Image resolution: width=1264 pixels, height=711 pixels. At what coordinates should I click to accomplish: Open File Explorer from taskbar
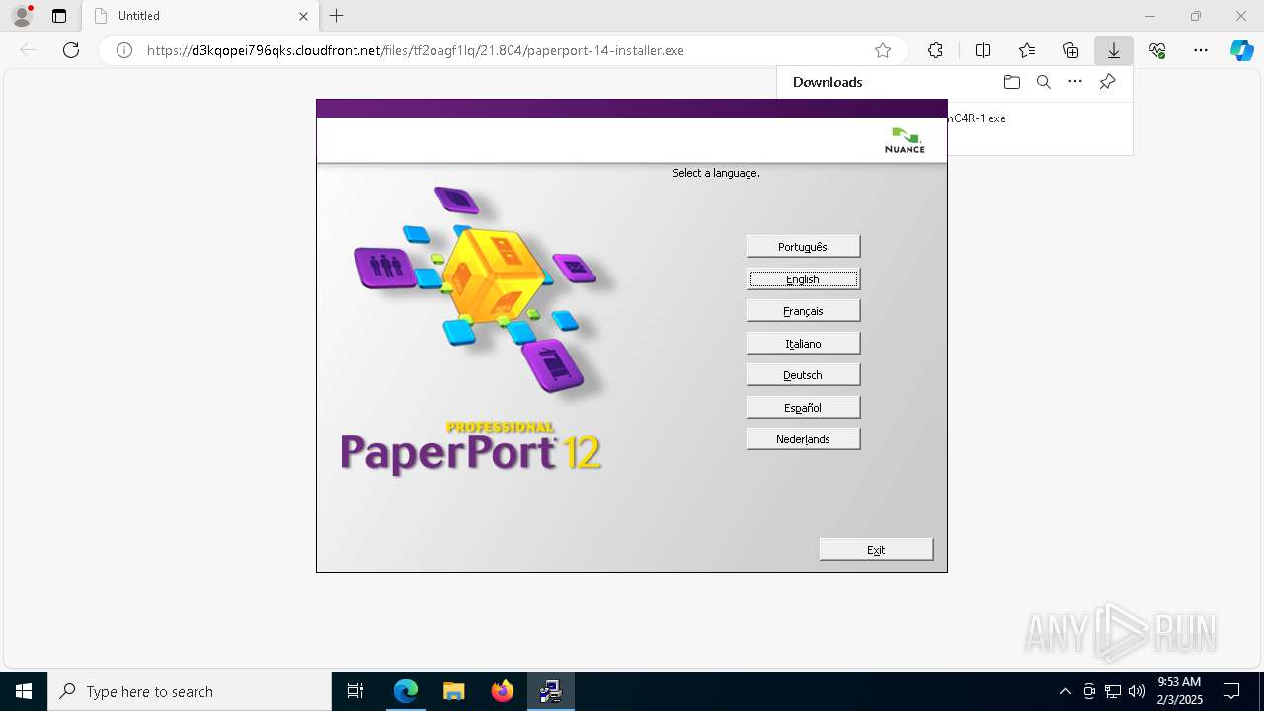[x=453, y=691]
